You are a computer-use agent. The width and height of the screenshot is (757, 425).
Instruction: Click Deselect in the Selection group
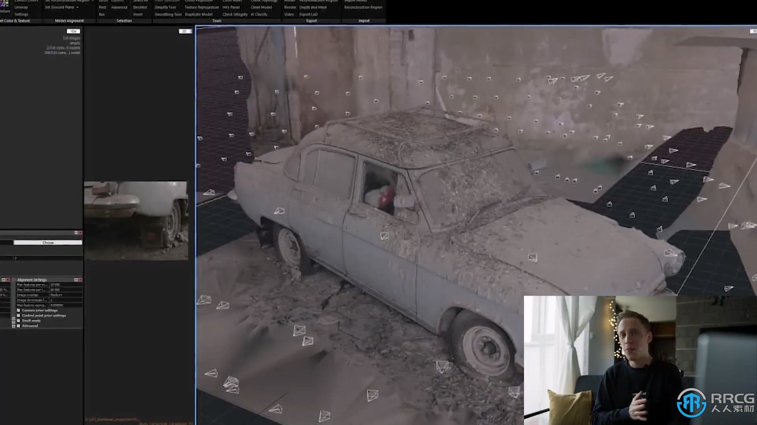pos(140,7)
